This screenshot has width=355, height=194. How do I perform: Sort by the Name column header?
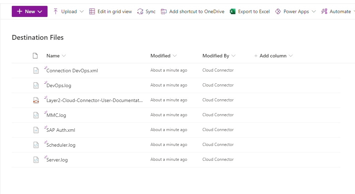[53, 56]
